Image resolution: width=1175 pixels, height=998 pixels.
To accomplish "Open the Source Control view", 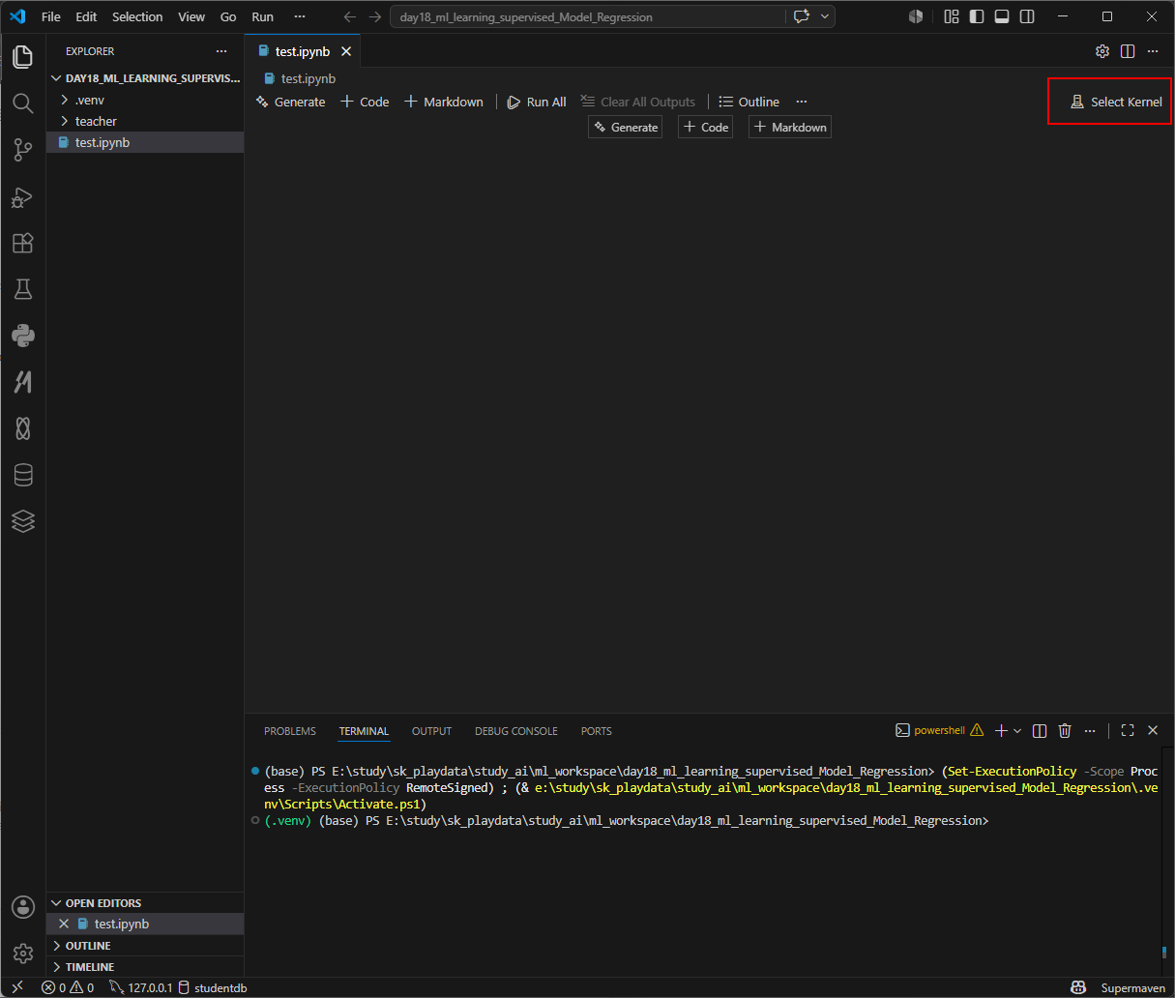I will click(x=23, y=150).
